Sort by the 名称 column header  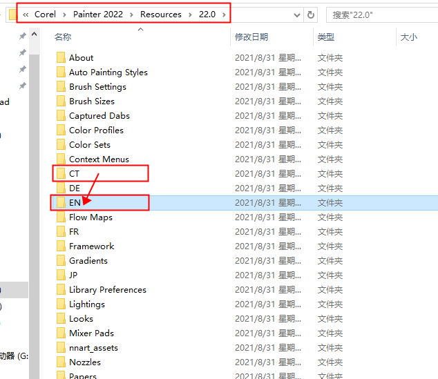pyautogui.click(x=63, y=37)
